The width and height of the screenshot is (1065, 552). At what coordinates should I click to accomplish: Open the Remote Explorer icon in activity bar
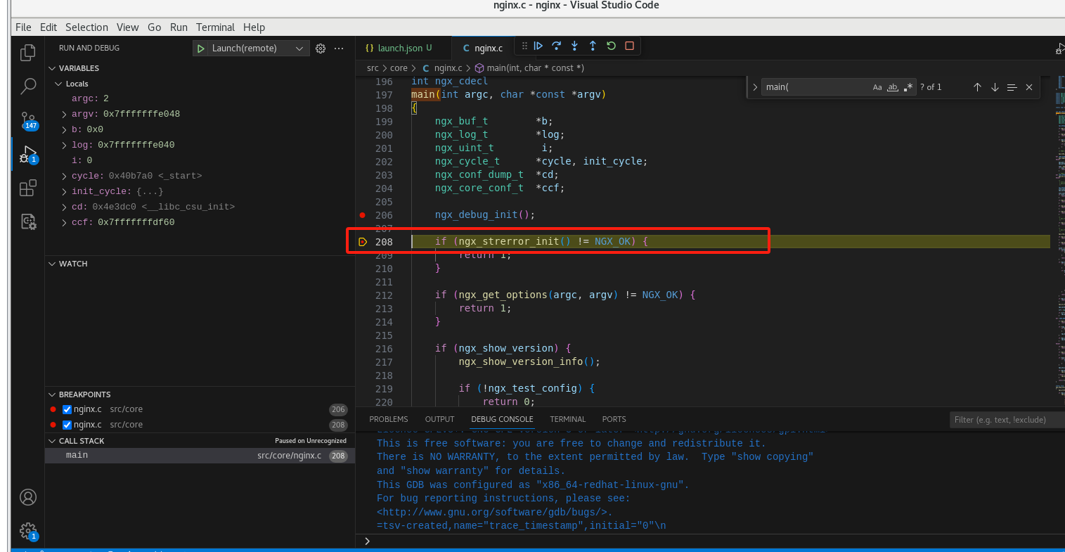pos(28,222)
